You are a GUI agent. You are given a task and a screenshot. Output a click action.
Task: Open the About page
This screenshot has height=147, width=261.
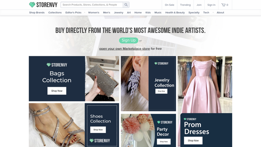(220, 13)
